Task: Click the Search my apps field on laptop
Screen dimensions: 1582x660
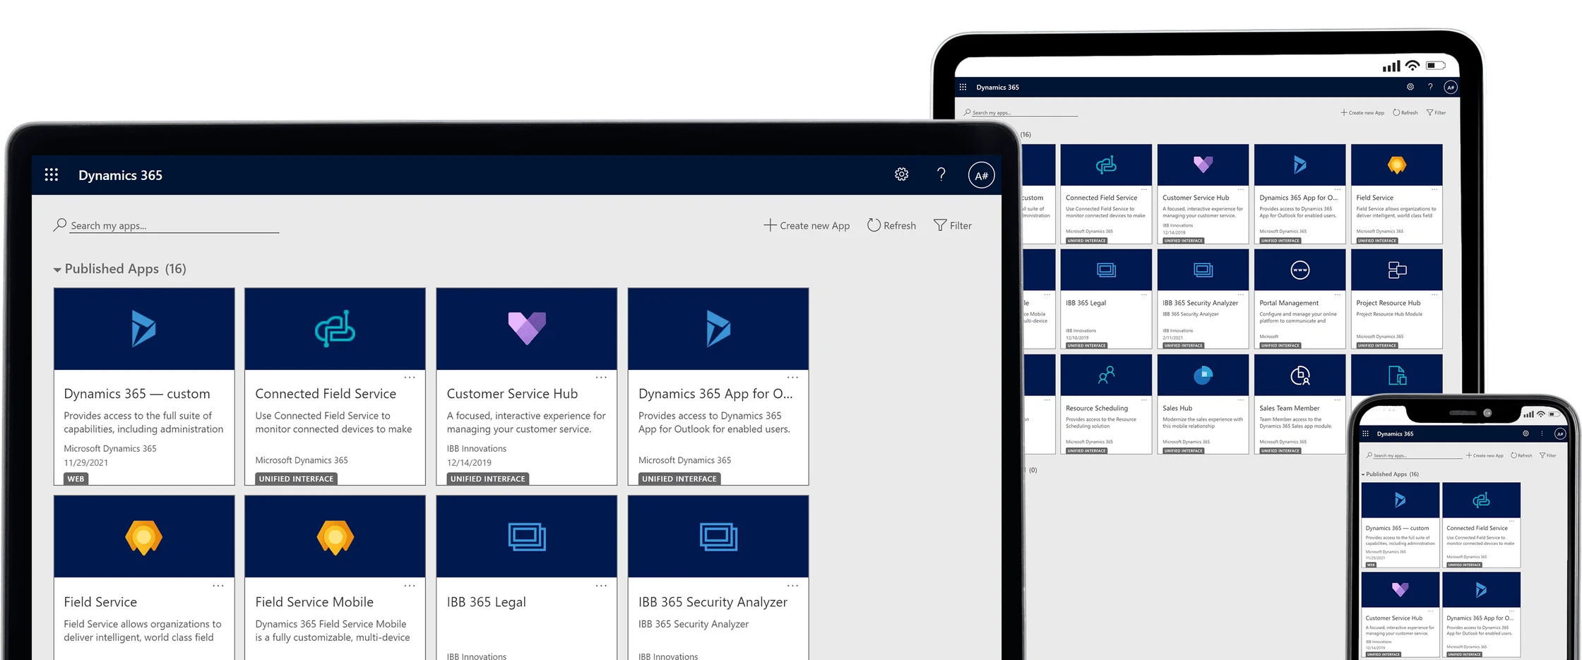Action: [x=166, y=225]
